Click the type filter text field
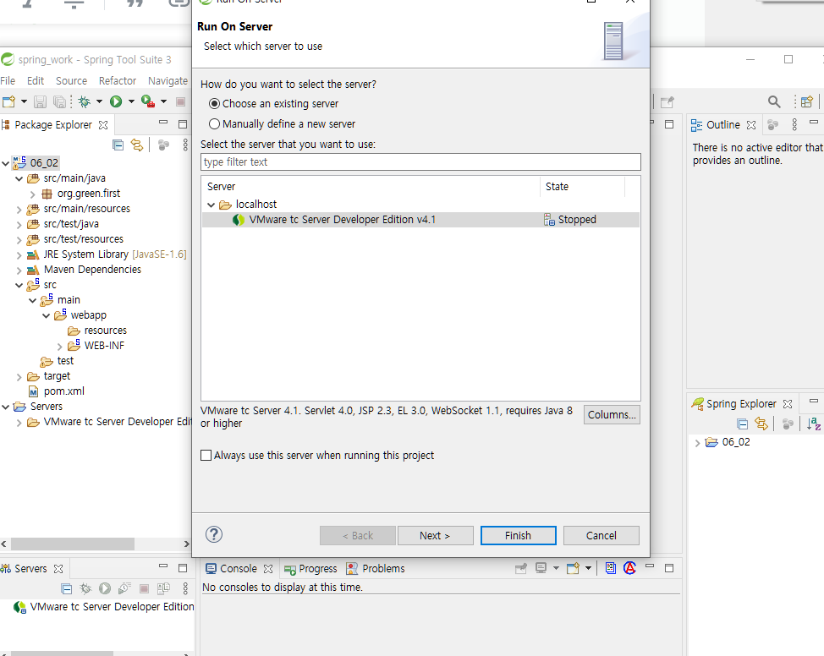Screen dimensions: 824x656 coord(420,161)
